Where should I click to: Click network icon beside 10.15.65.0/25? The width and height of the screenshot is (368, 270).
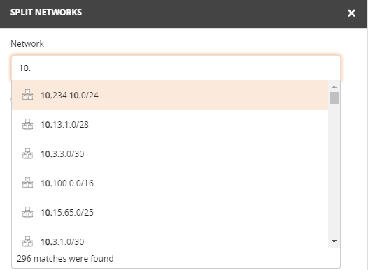coord(27,211)
